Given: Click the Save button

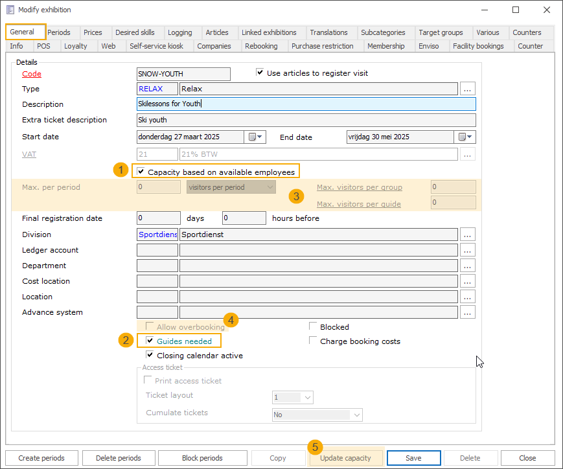Looking at the screenshot, I should click(413, 458).
